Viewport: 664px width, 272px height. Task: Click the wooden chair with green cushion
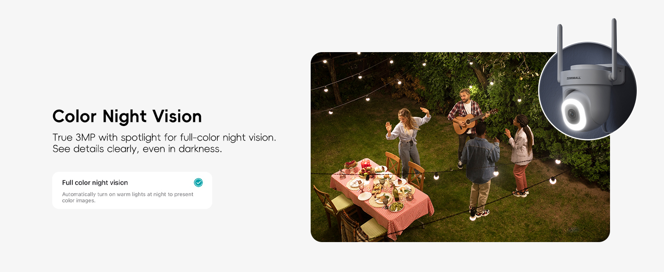coord(334,205)
